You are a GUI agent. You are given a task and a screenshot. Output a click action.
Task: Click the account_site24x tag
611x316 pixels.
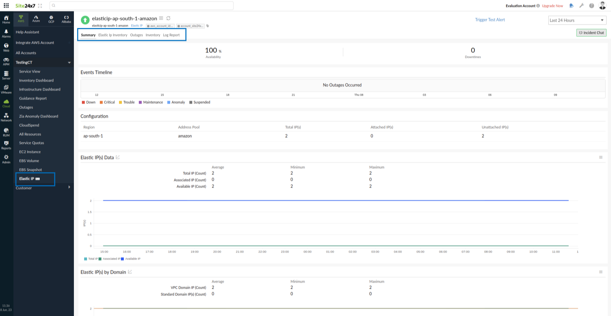coord(190,26)
